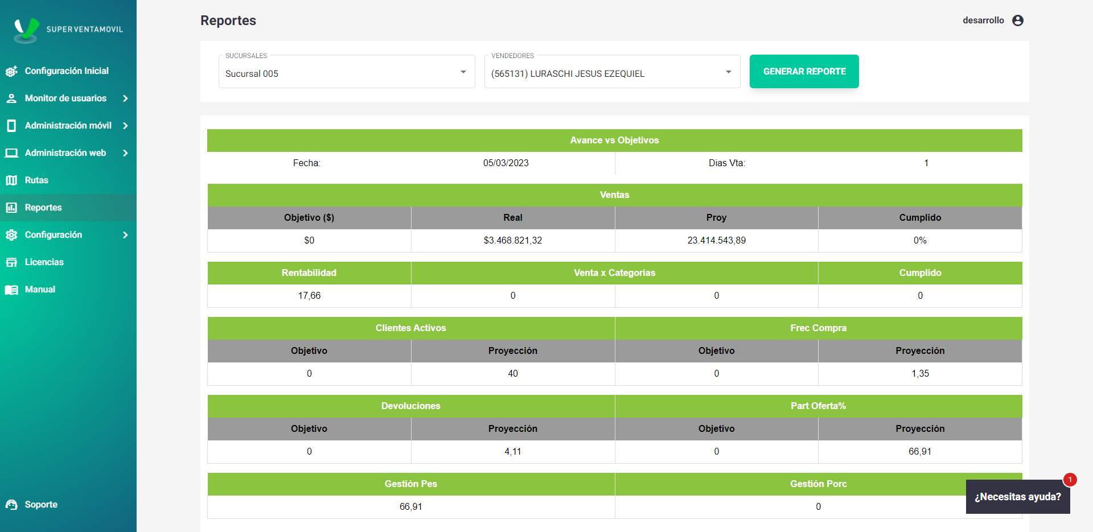The width and height of the screenshot is (1093, 532).
Task: Open Manual menu item
Action: tap(68, 290)
